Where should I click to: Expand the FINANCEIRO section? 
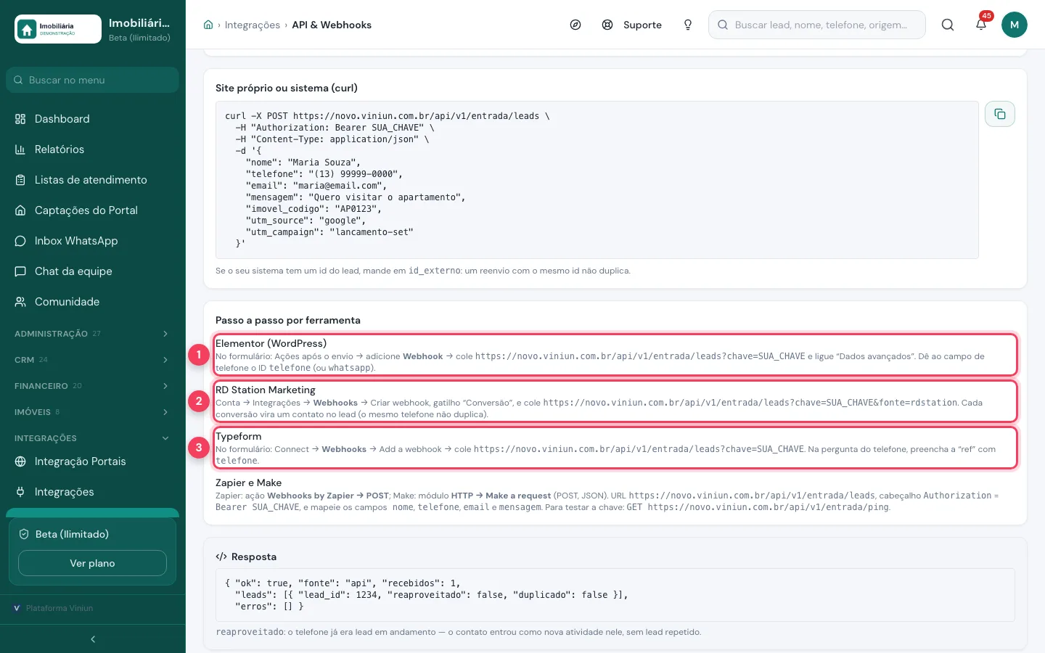(x=93, y=386)
